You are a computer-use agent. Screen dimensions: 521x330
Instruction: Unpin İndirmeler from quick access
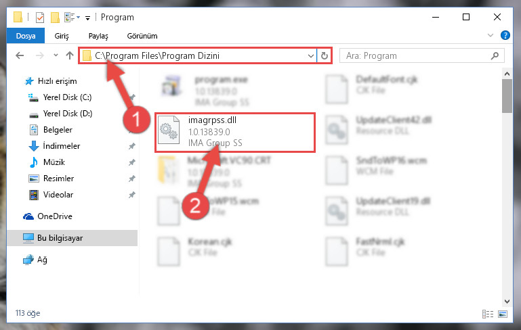tap(132, 146)
